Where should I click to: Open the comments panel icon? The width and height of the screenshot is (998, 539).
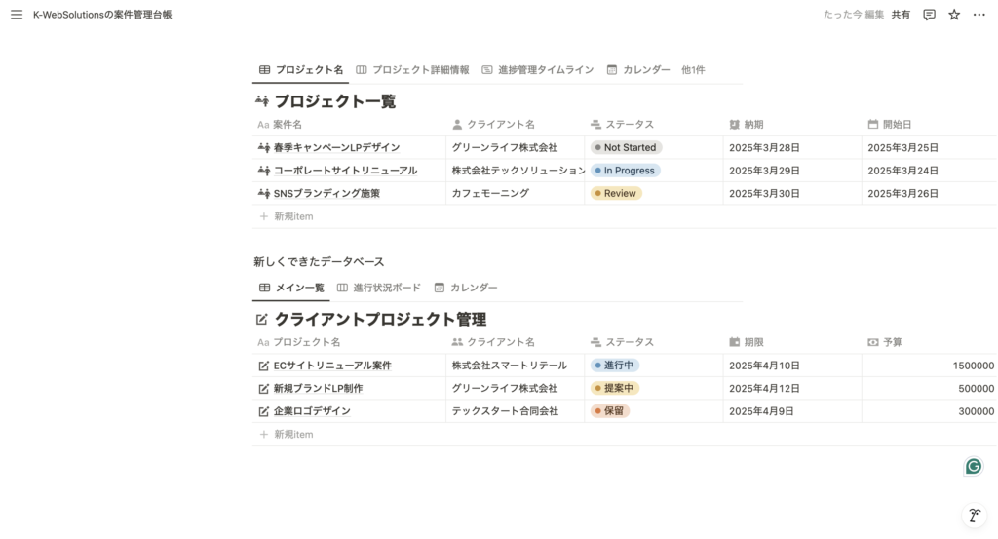pos(929,15)
